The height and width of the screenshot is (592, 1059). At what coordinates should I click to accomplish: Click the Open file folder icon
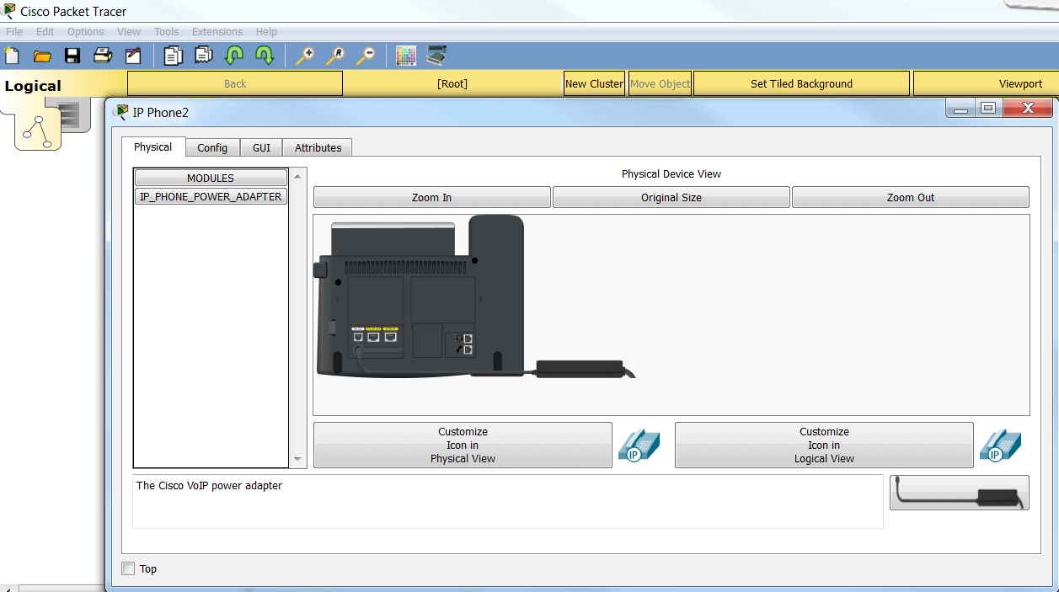(x=42, y=56)
